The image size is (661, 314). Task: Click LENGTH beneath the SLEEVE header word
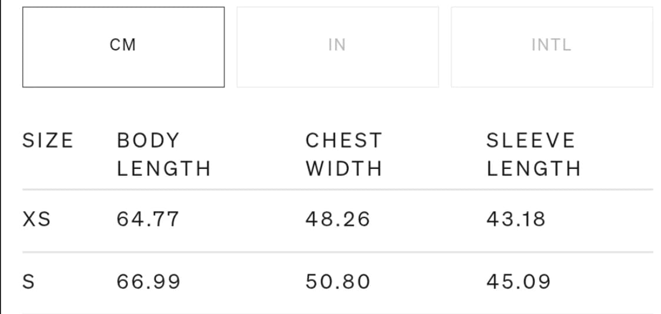534,169
